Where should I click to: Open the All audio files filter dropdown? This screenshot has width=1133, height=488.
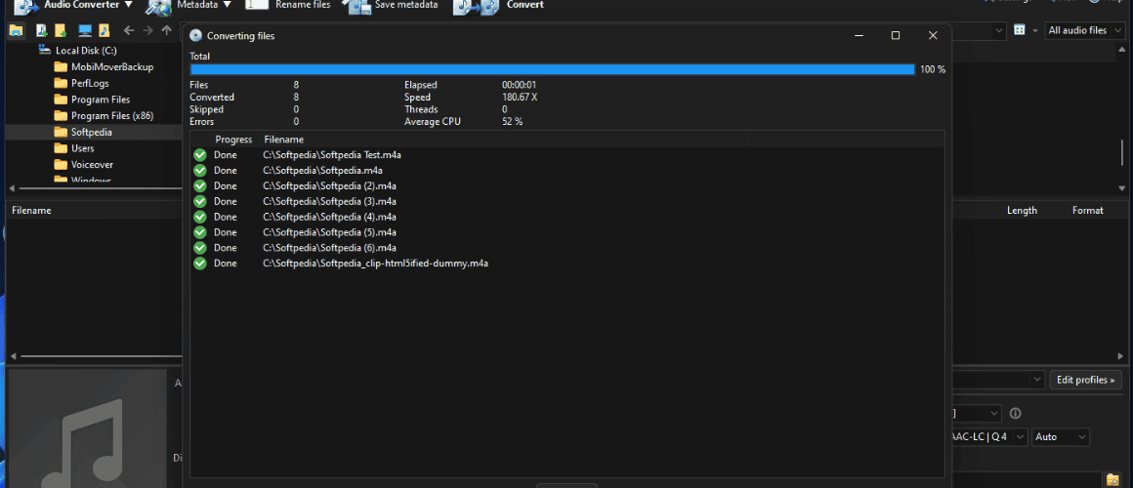1085,30
